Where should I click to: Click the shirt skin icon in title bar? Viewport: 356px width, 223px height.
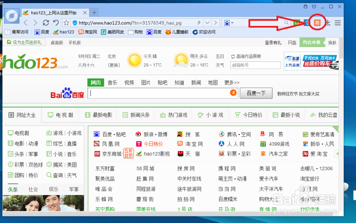coord(314,6)
